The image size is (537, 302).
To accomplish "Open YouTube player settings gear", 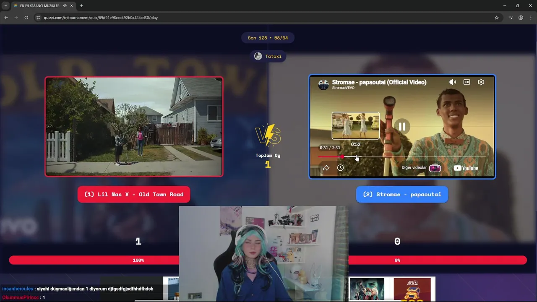I will pyautogui.click(x=481, y=82).
